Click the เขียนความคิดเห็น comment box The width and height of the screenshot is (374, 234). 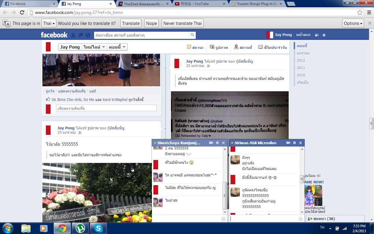107,108
